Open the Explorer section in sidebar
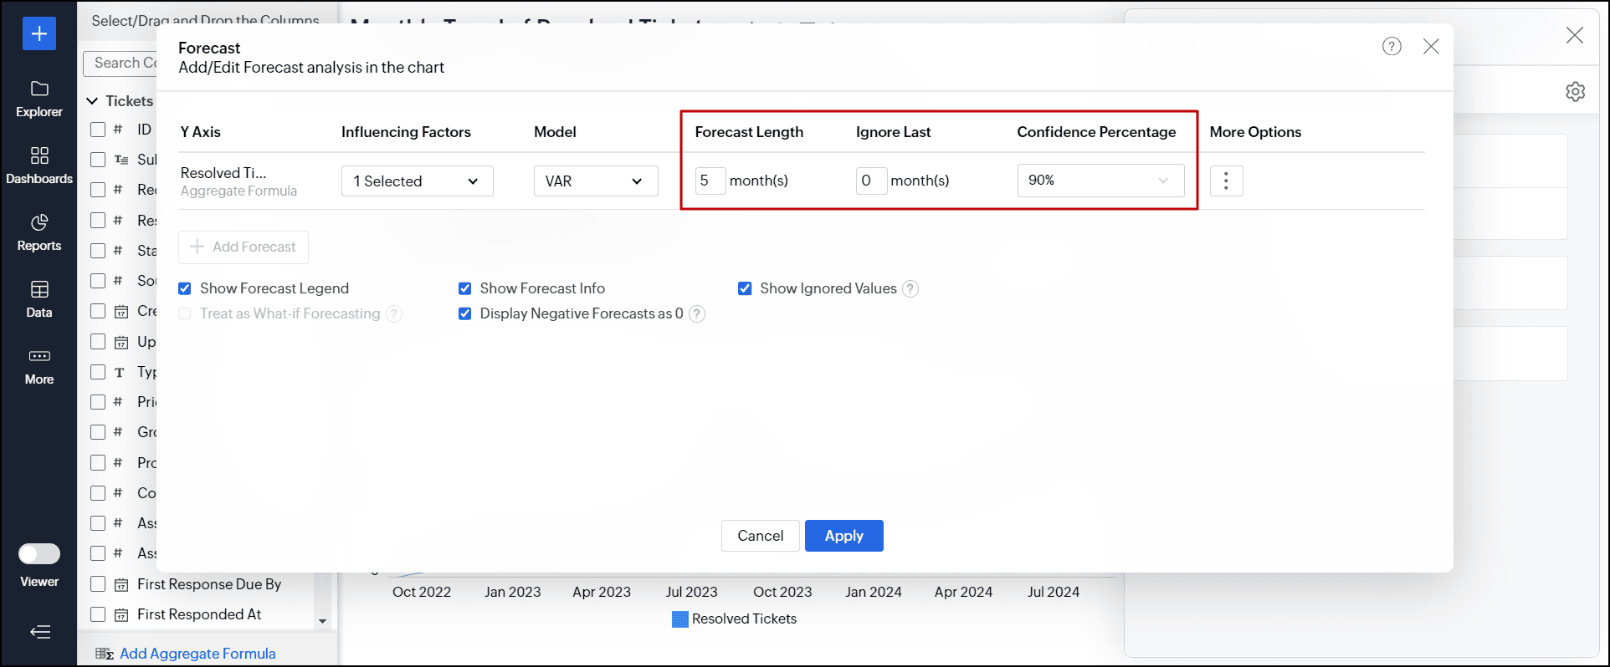Screen dimensions: 1610x667 tap(39, 99)
